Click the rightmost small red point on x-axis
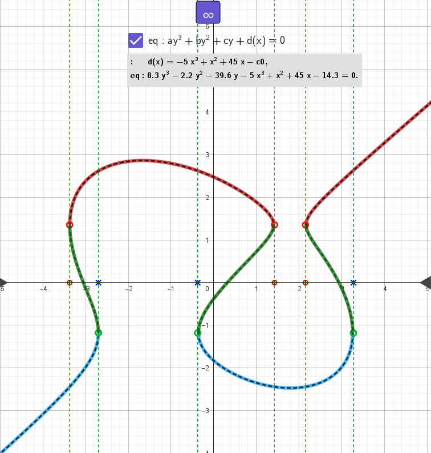Image resolution: width=431 pixels, height=453 pixels. [x=306, y=283]
